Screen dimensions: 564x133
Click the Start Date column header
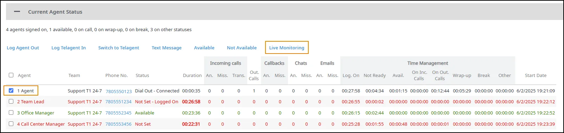[x=536, y=75]
